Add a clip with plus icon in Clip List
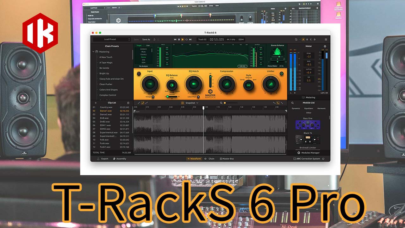The image size is (405, 228). point(96,103)
